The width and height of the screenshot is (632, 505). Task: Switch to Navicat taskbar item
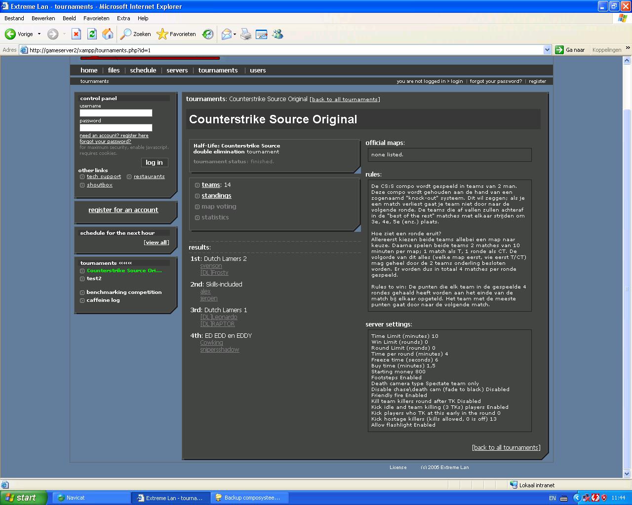click(91, 498)
